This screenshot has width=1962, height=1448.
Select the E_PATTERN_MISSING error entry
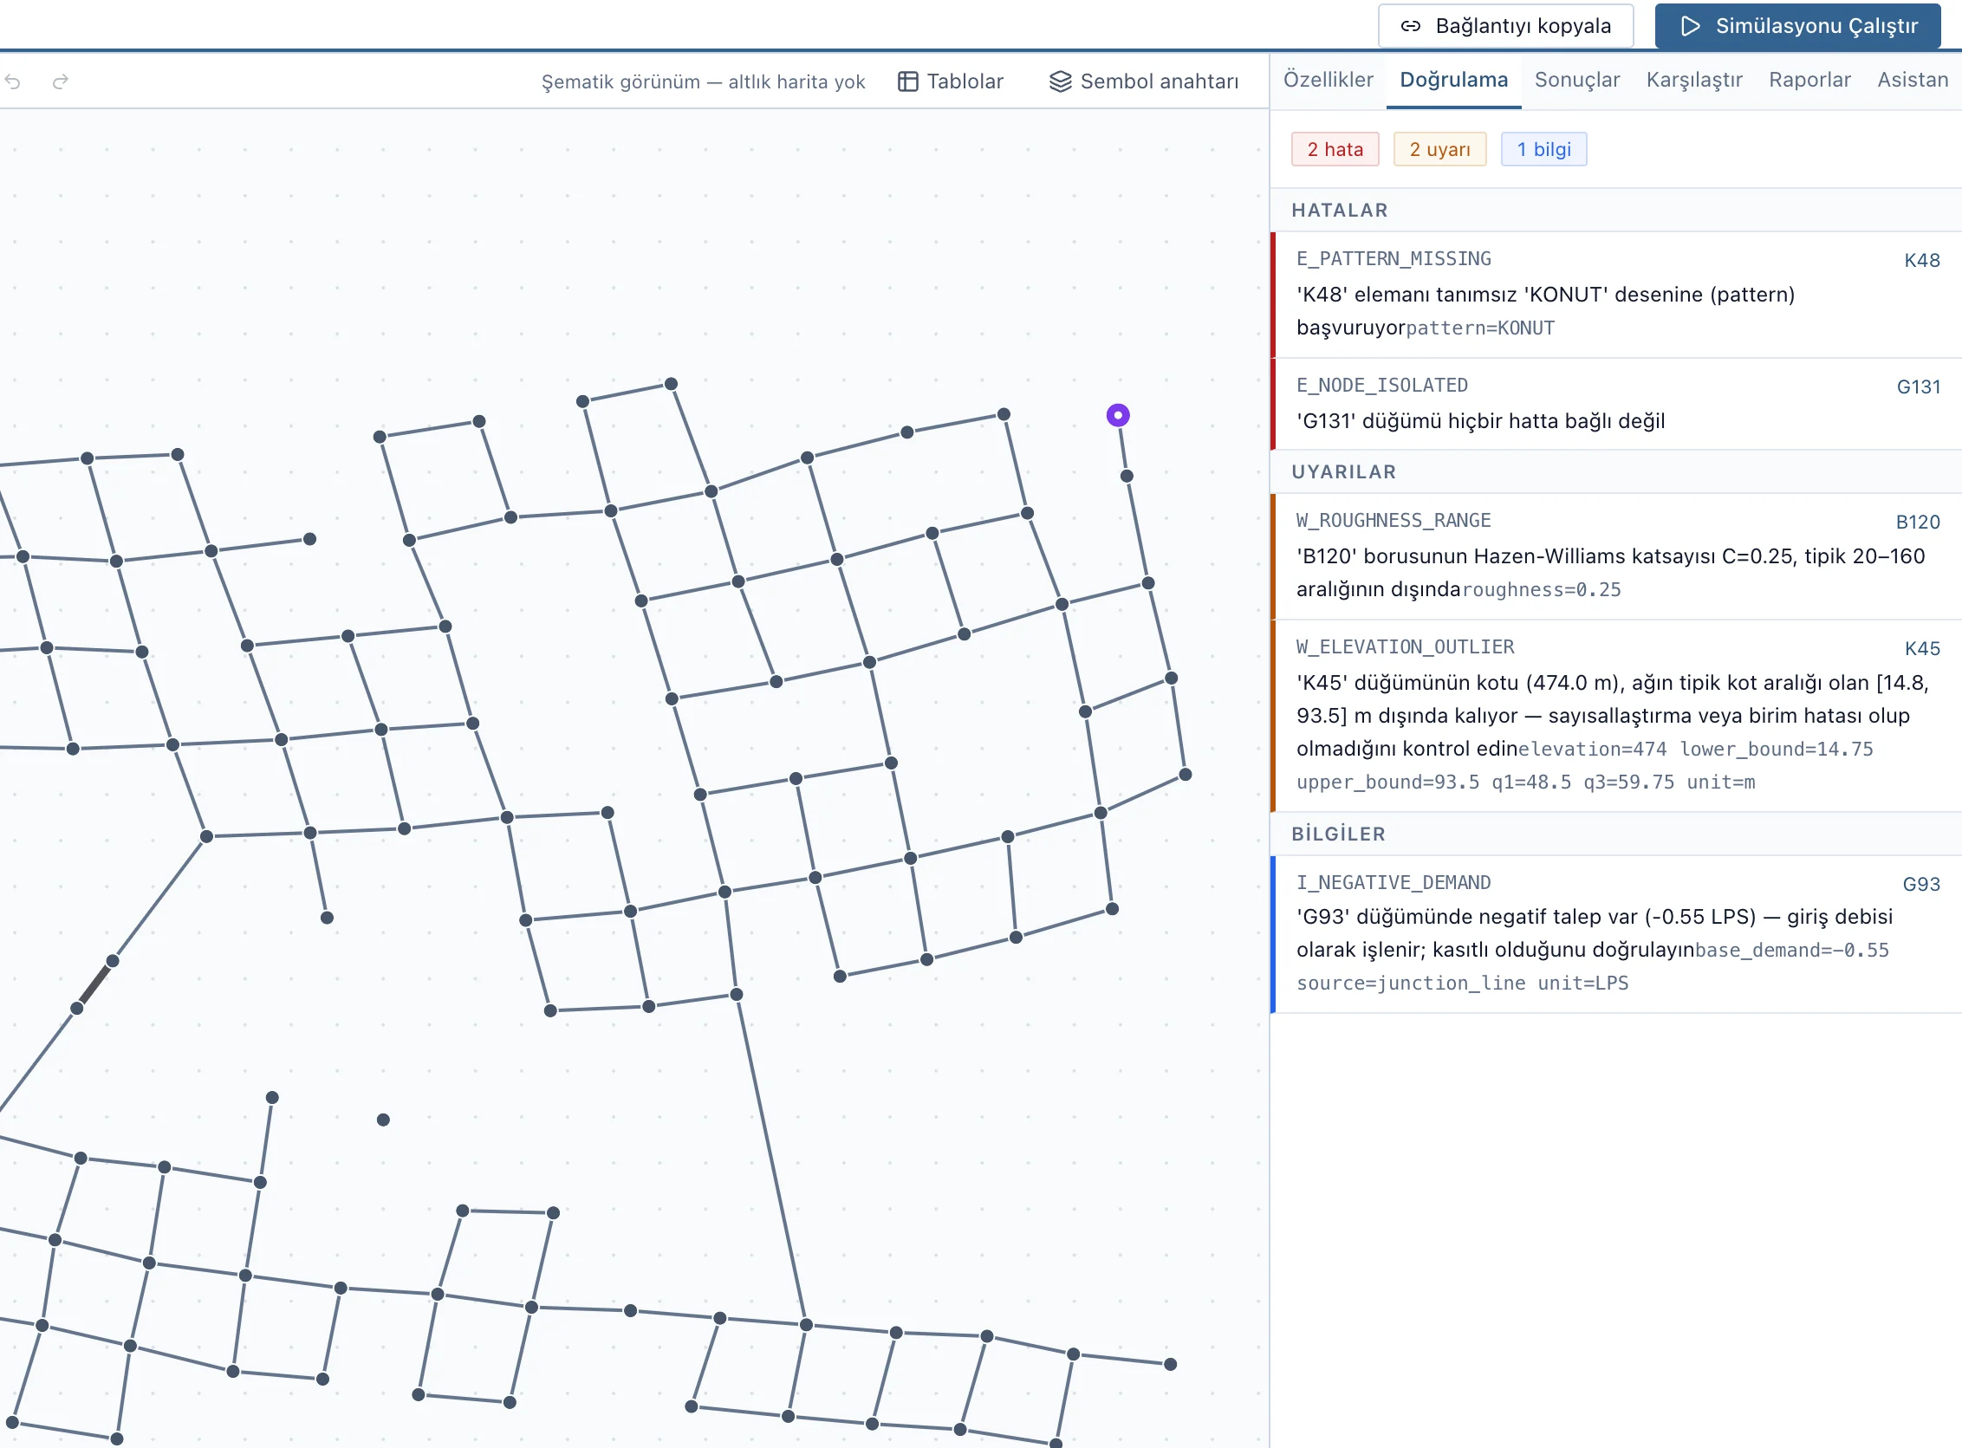pos(1615,295)
